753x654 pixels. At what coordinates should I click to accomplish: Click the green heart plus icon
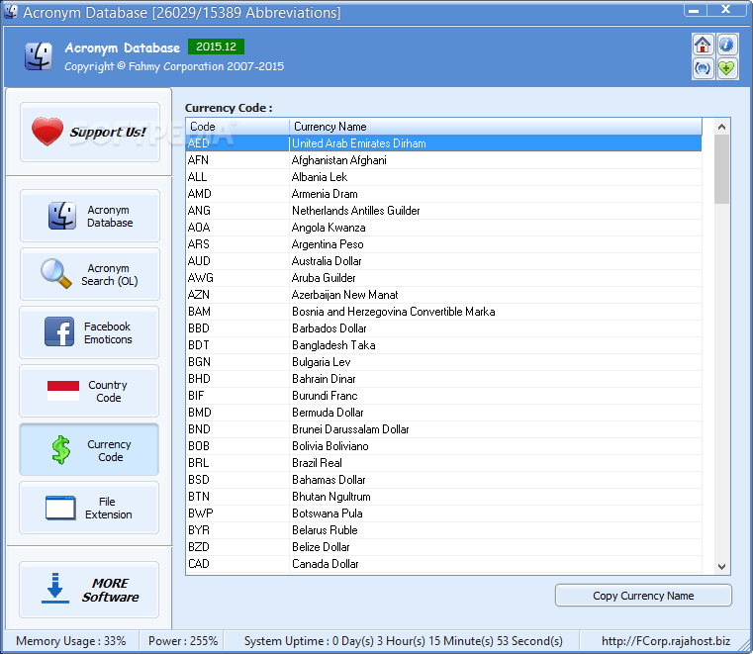pos(726,68)
